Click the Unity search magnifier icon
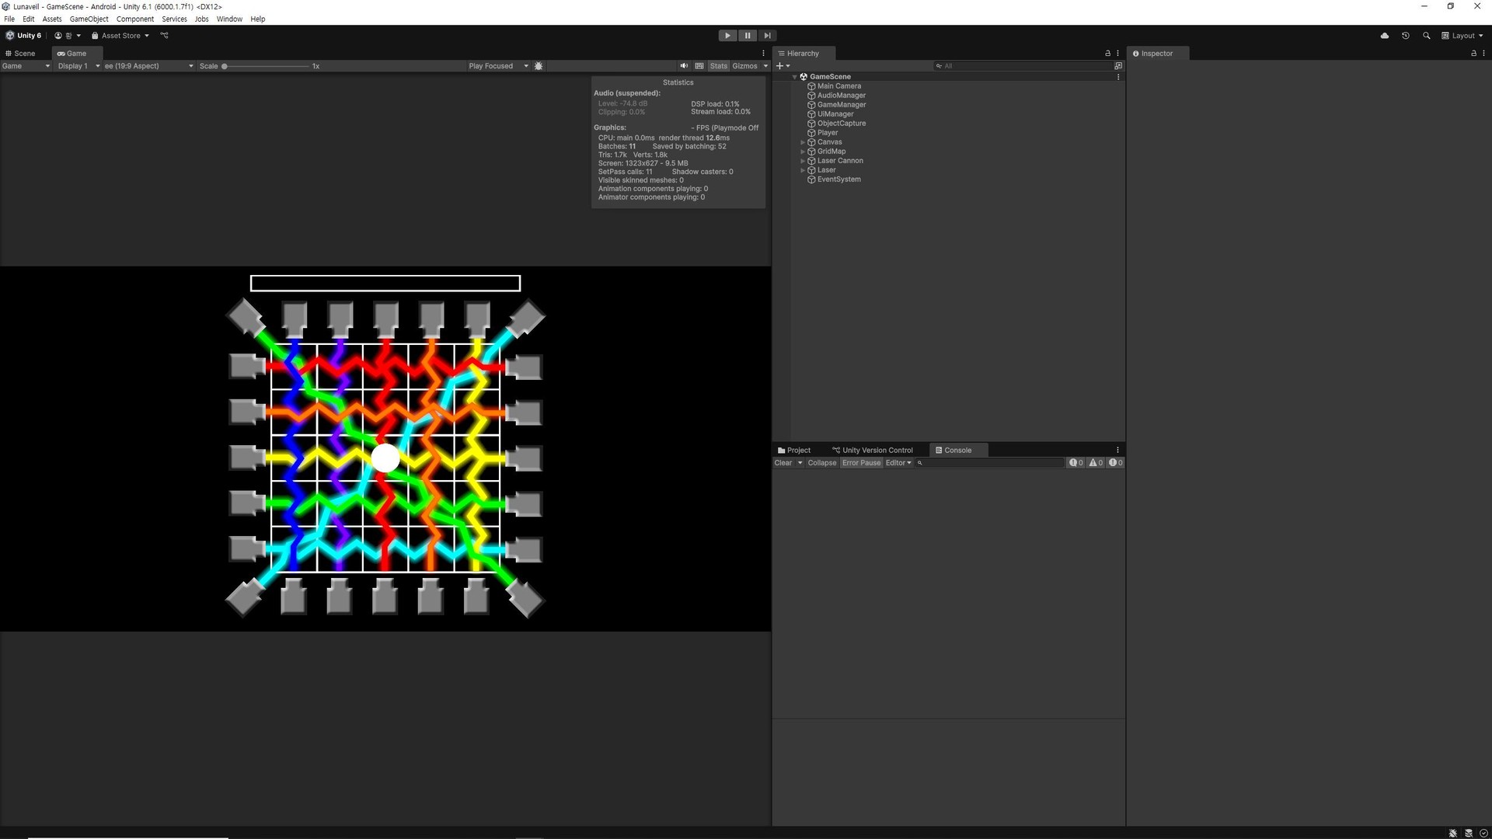Viewport: 1492px width, 839px height. 1426,36
